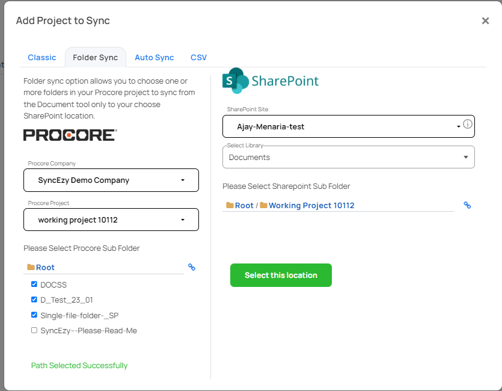This screenshot has height=391, width=502.
Task: Click the SharePoint logo
Action: pyautogui.click(x=271, y=81)
